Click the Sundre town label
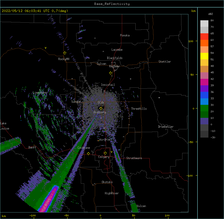Image resolution: width=224 pixels, height=219 pixels. [x=76, y=102]
